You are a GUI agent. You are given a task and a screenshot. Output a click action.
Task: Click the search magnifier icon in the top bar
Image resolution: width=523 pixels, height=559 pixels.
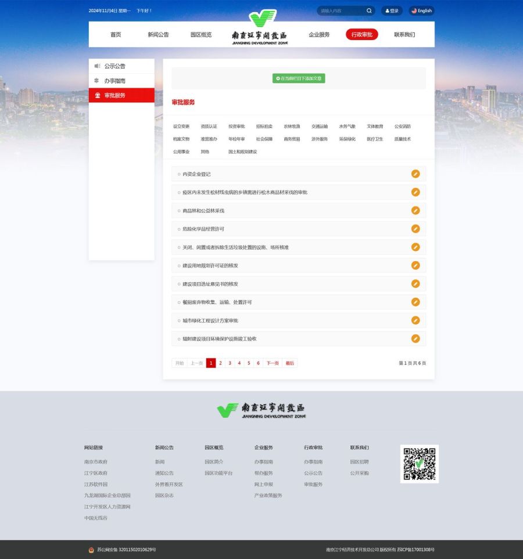click(x=370, y=10)
